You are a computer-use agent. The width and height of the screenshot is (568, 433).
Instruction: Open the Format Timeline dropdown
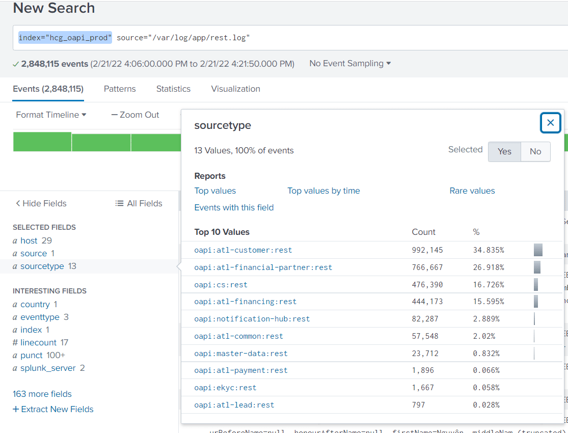click(x=51, y=115)
